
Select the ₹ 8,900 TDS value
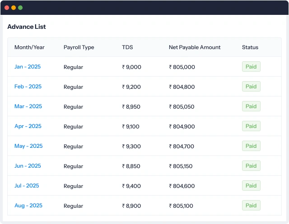(131, 206)
